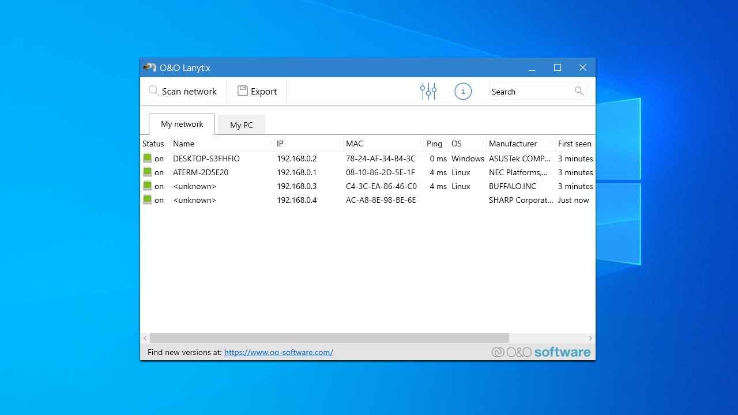738x415 pixels.
Task: Click MAC address 08-10-86-2D-5E-1F
Action: click(x=381, y=172)
